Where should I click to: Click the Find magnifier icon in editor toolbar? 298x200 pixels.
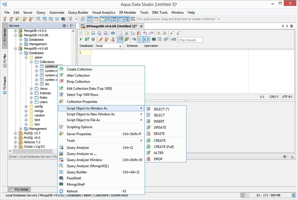click(x=158, y=33)
